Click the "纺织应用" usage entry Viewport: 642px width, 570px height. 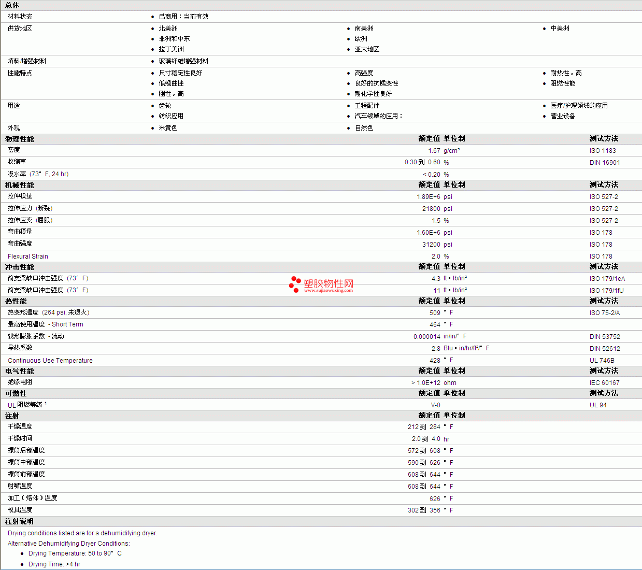coord(171,116)
